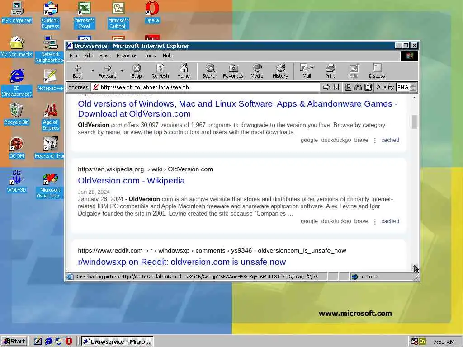Open the Forward history dropdown arrow
Screen dimensions: 463x347
(x=122, y=71)
